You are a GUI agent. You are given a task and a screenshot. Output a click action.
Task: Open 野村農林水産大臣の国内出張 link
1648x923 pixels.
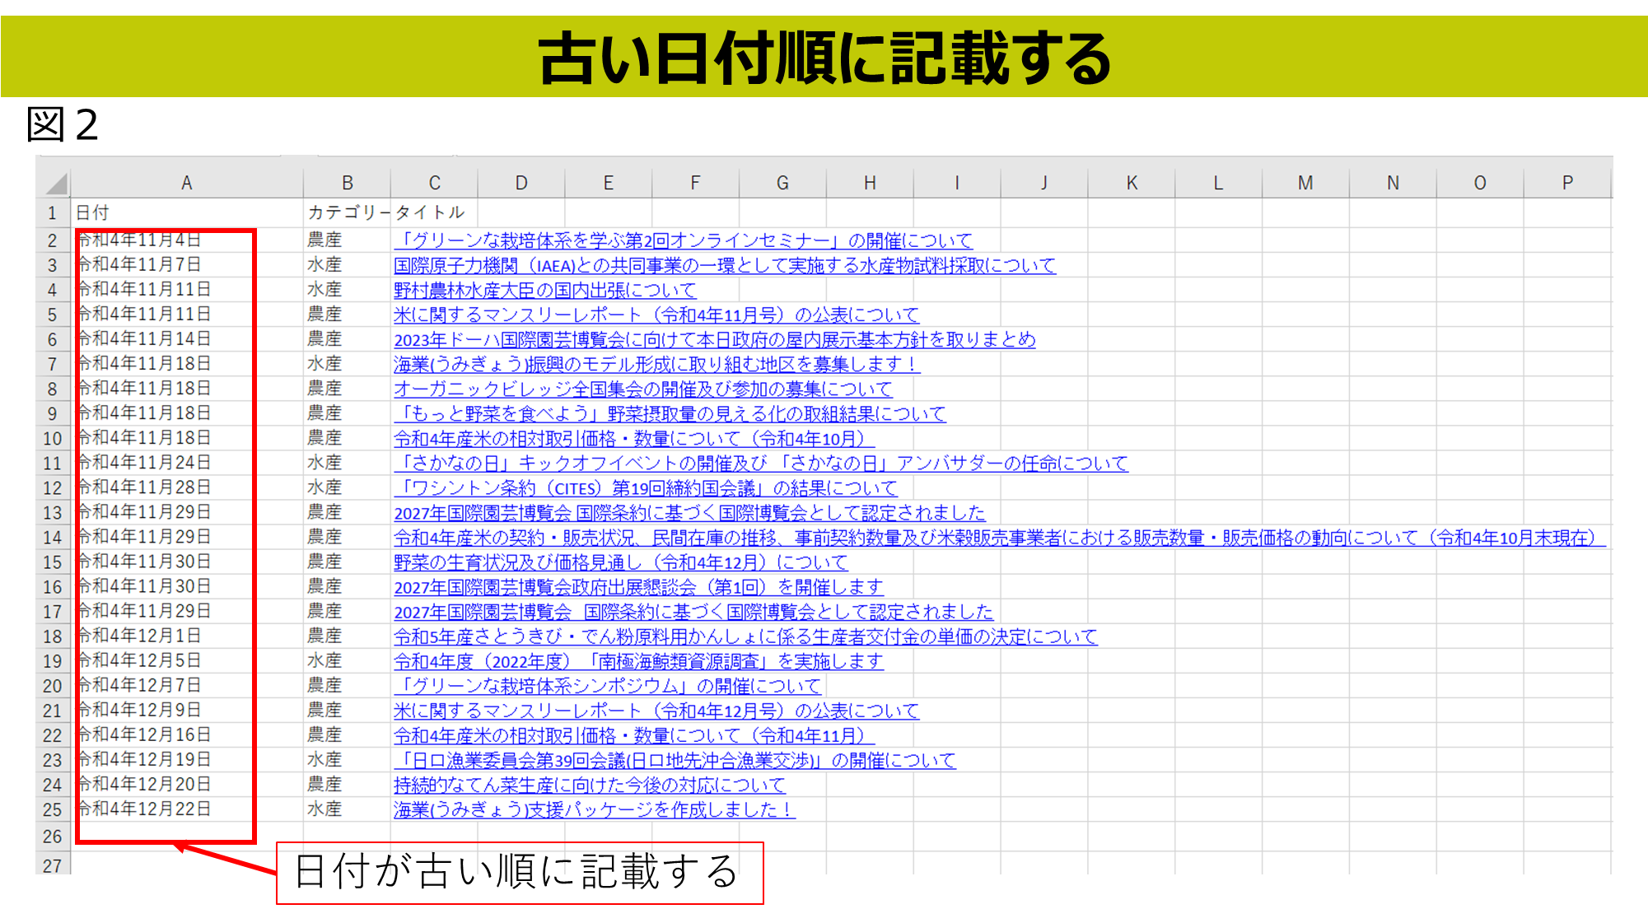click(x=544, y=290)
